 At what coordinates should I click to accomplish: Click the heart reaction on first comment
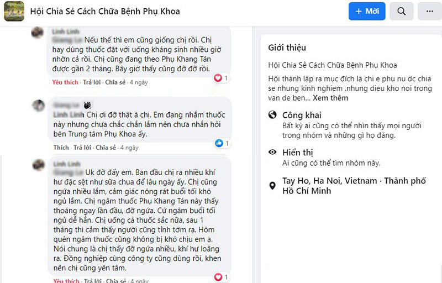coord(218,78)
